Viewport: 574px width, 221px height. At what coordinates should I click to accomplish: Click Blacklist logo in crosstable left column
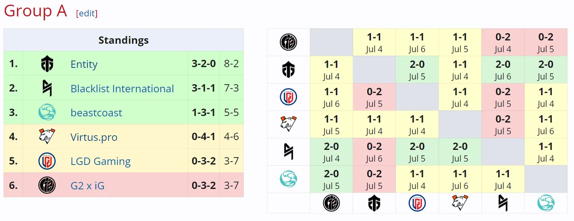tap(289, 152)
